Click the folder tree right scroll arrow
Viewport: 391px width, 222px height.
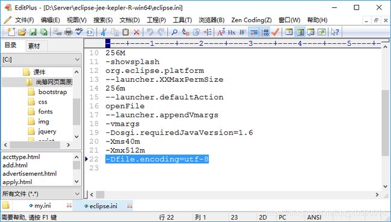tap(69, 144)
